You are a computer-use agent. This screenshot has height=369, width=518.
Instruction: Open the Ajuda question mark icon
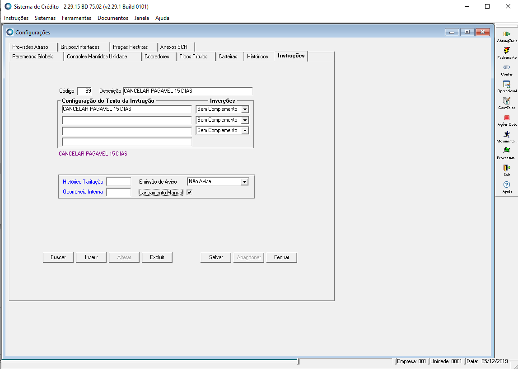(507, 187)
